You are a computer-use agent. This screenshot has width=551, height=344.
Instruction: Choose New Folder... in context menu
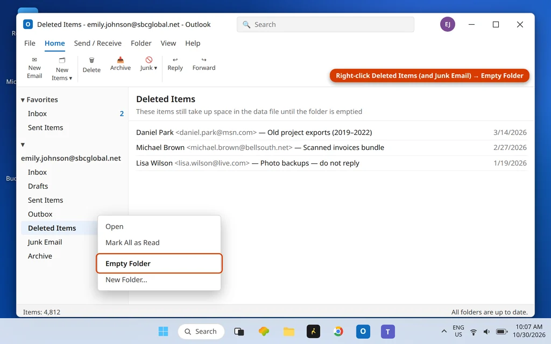pos(159,279)
